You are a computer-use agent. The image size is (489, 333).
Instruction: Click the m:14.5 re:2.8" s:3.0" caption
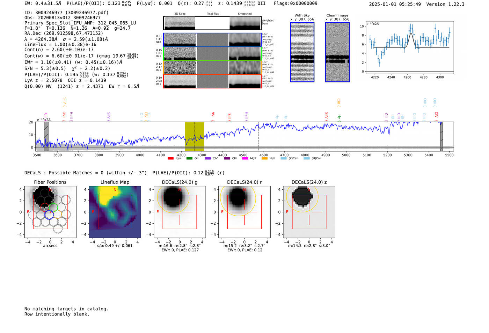(x=309, y=246)
